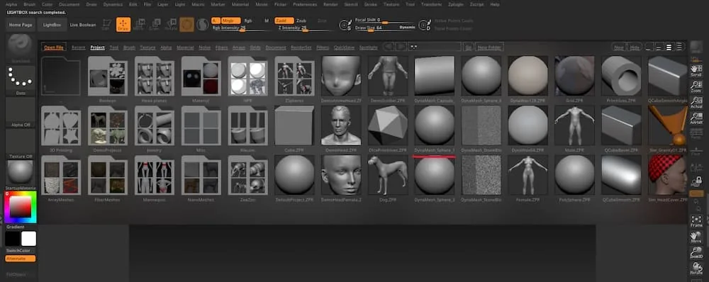Click the sphere material shading icon beside gizmo

[x=202, y=24]
